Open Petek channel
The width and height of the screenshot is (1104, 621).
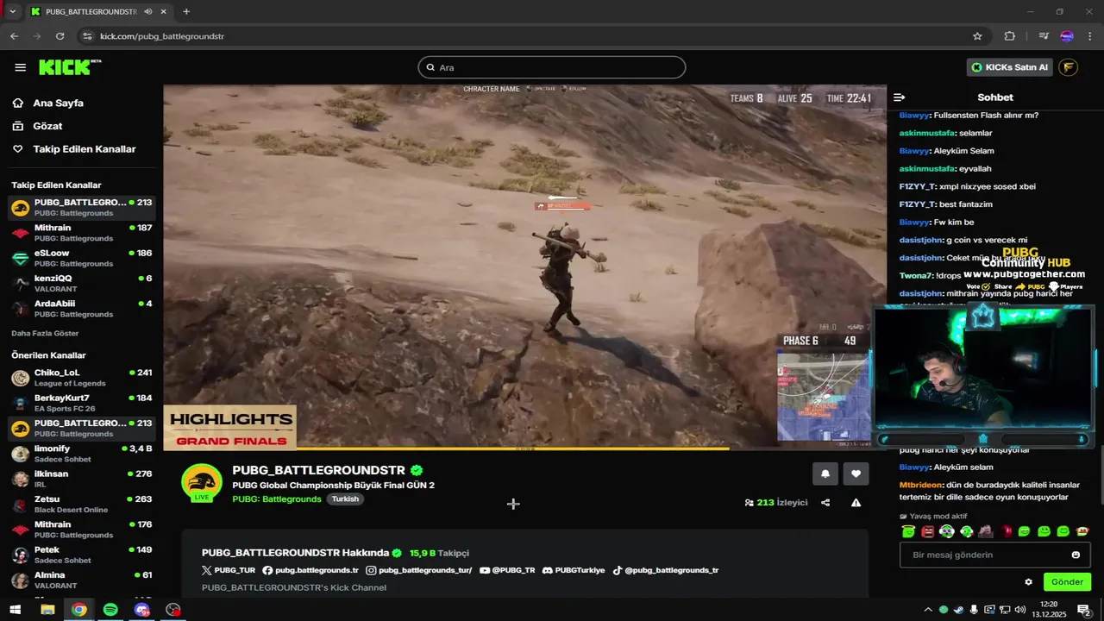pyautogui.click(x=81, y=555)
